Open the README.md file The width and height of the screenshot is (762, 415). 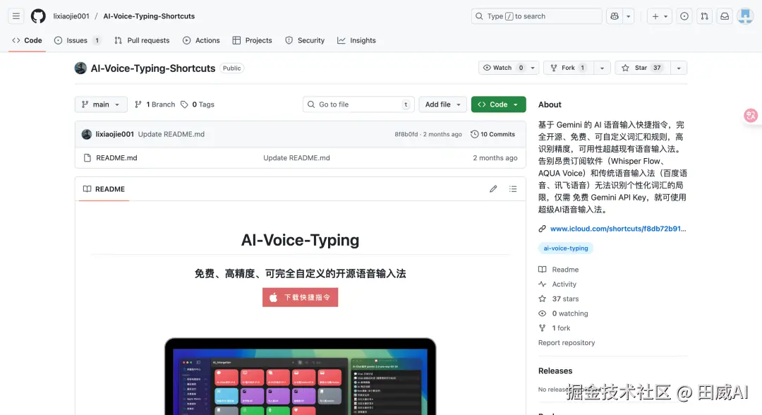(x=116, y=158)
